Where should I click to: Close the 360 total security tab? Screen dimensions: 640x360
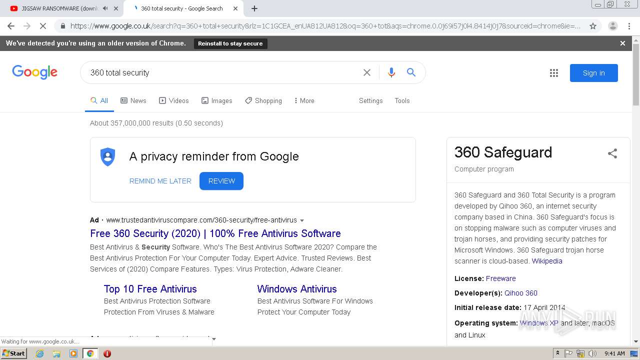(x=235, y=8)
